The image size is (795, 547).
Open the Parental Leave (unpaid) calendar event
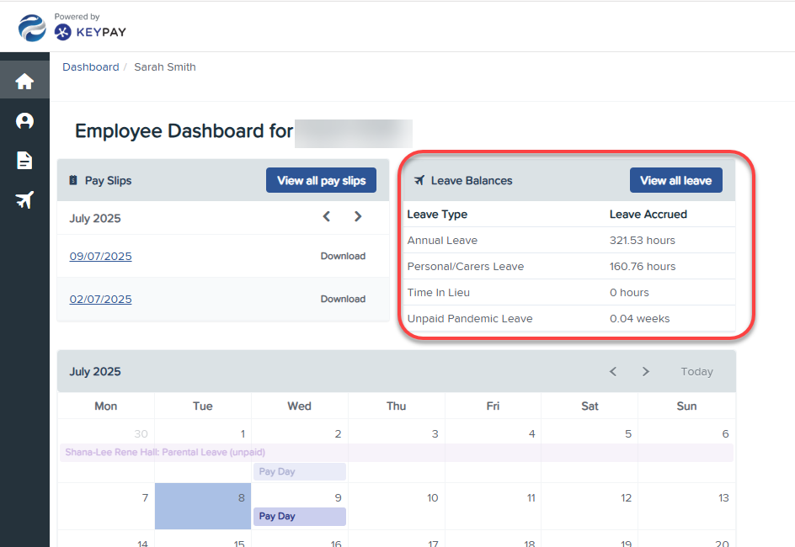[x=165, y=453]
